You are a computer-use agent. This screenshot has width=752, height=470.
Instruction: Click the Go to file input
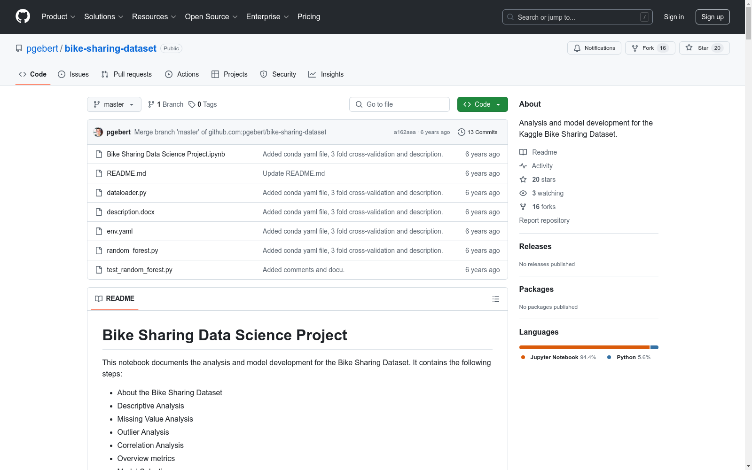399,104
